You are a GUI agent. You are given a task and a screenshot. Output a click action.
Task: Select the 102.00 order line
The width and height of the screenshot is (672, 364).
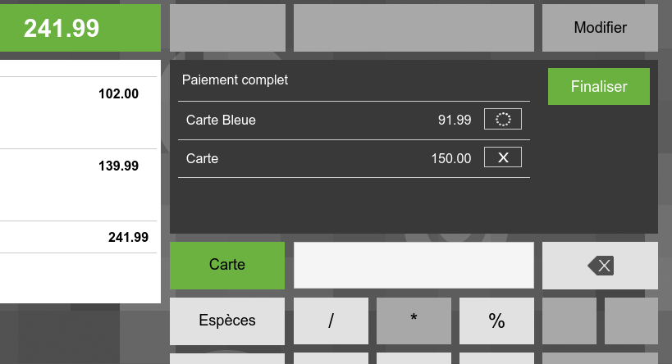[79, 113]
